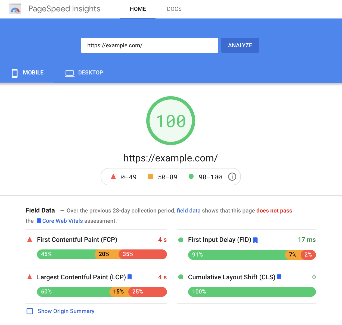This screenshot has height=325, width=342.
Task: Click the FCP 4 s value
Action: pos(163,240)
